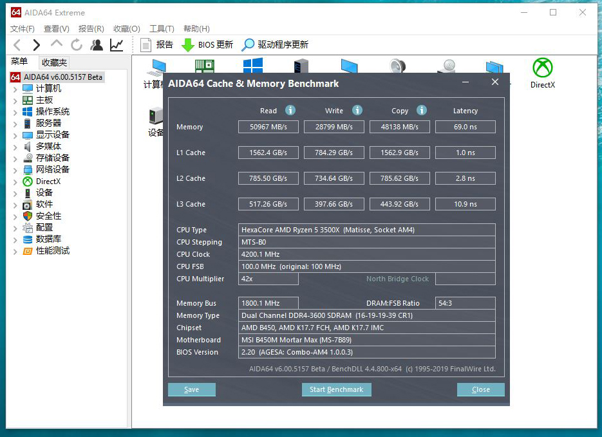Expand the 计算机 tree node
Image resolution: width=602 pixels, height=437 pixels.
click(15, 89)
